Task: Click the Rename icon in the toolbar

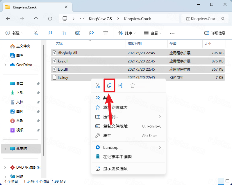Action: point(78,33)
